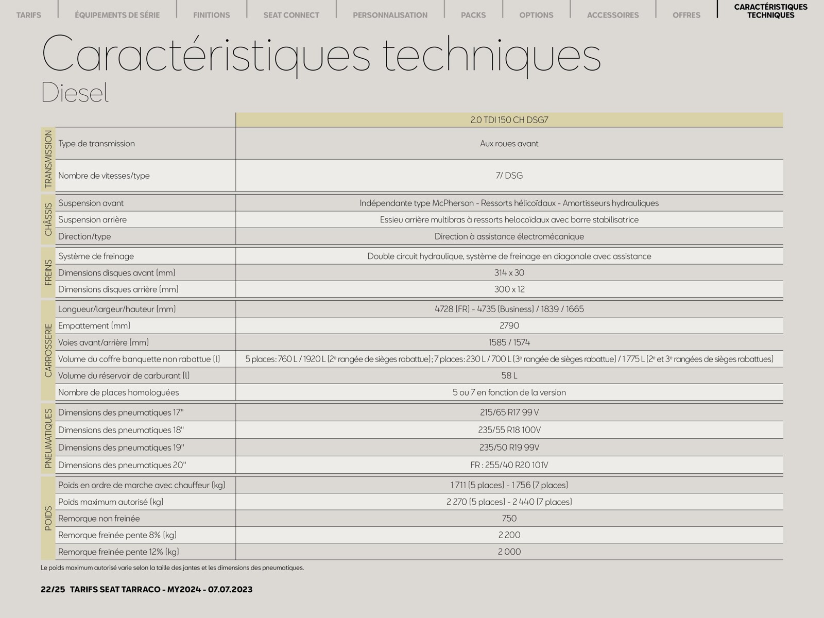Screen dimensions: 824x618
Task: Open the OFFRES tab
Action: click(x=686, y=15)
